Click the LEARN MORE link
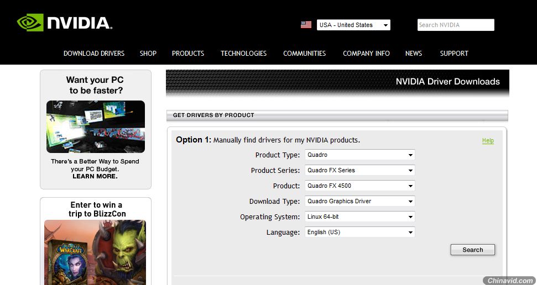Screen dimensions: 537x285 pyautogui.click(x=95, y=176)
